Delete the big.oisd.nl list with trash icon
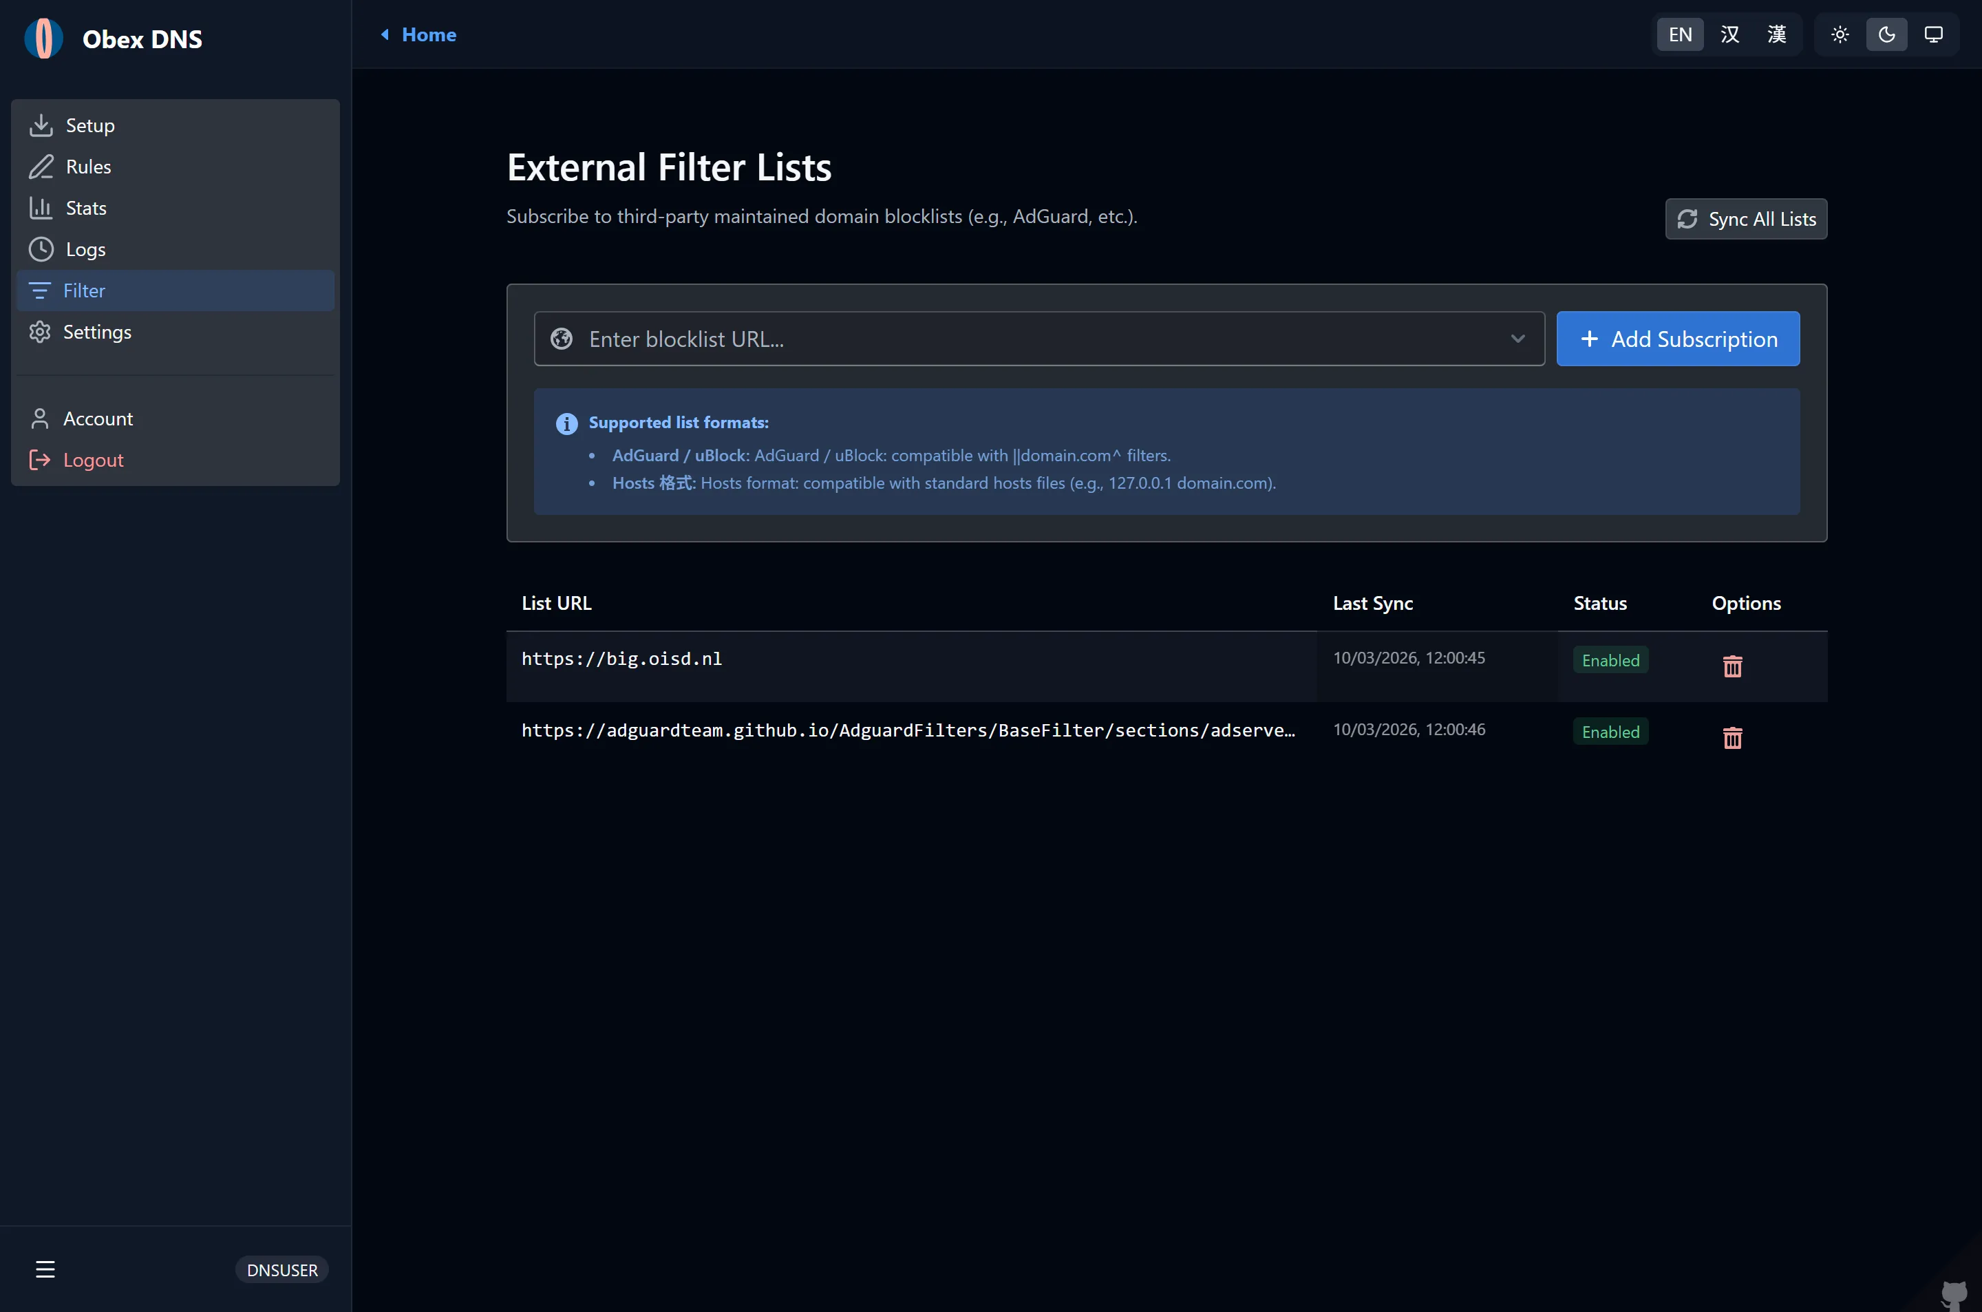The width and height of the screenshot is (1982, 1312). (x=1732, y=666)
